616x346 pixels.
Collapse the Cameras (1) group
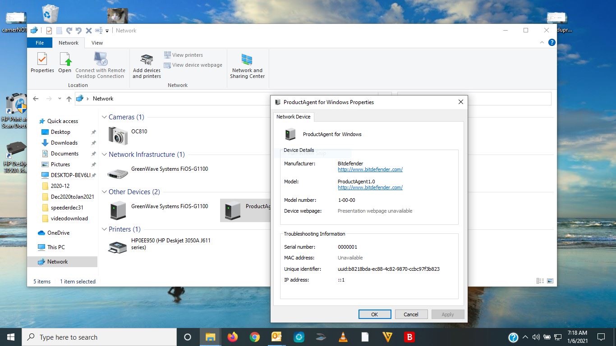(x=104, y=117)
